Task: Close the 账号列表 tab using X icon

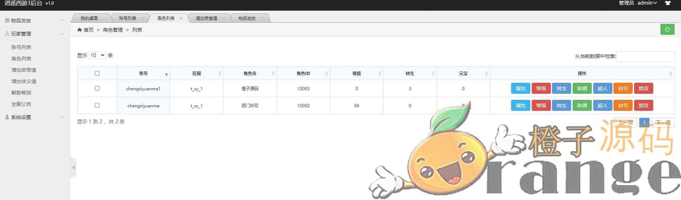Action: coord(143,18)
